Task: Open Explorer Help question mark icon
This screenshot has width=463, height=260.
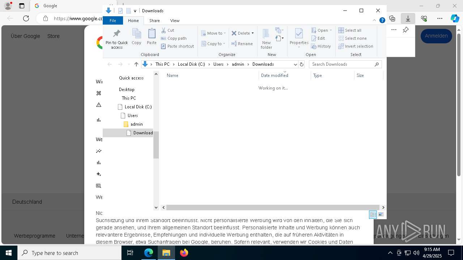Action: pos(382,20)
